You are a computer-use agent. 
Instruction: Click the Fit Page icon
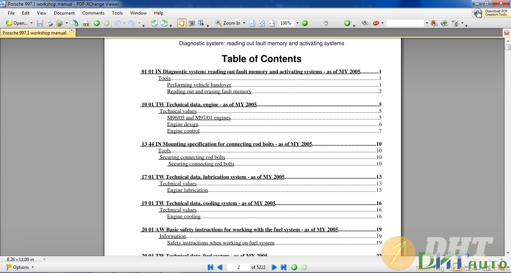coord(262,23)
